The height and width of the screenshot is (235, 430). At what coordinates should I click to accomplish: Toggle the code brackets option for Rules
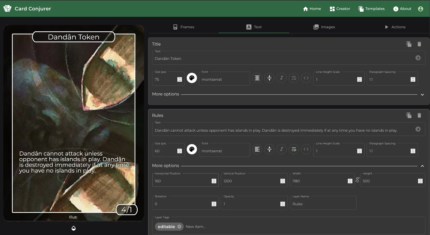306,149
